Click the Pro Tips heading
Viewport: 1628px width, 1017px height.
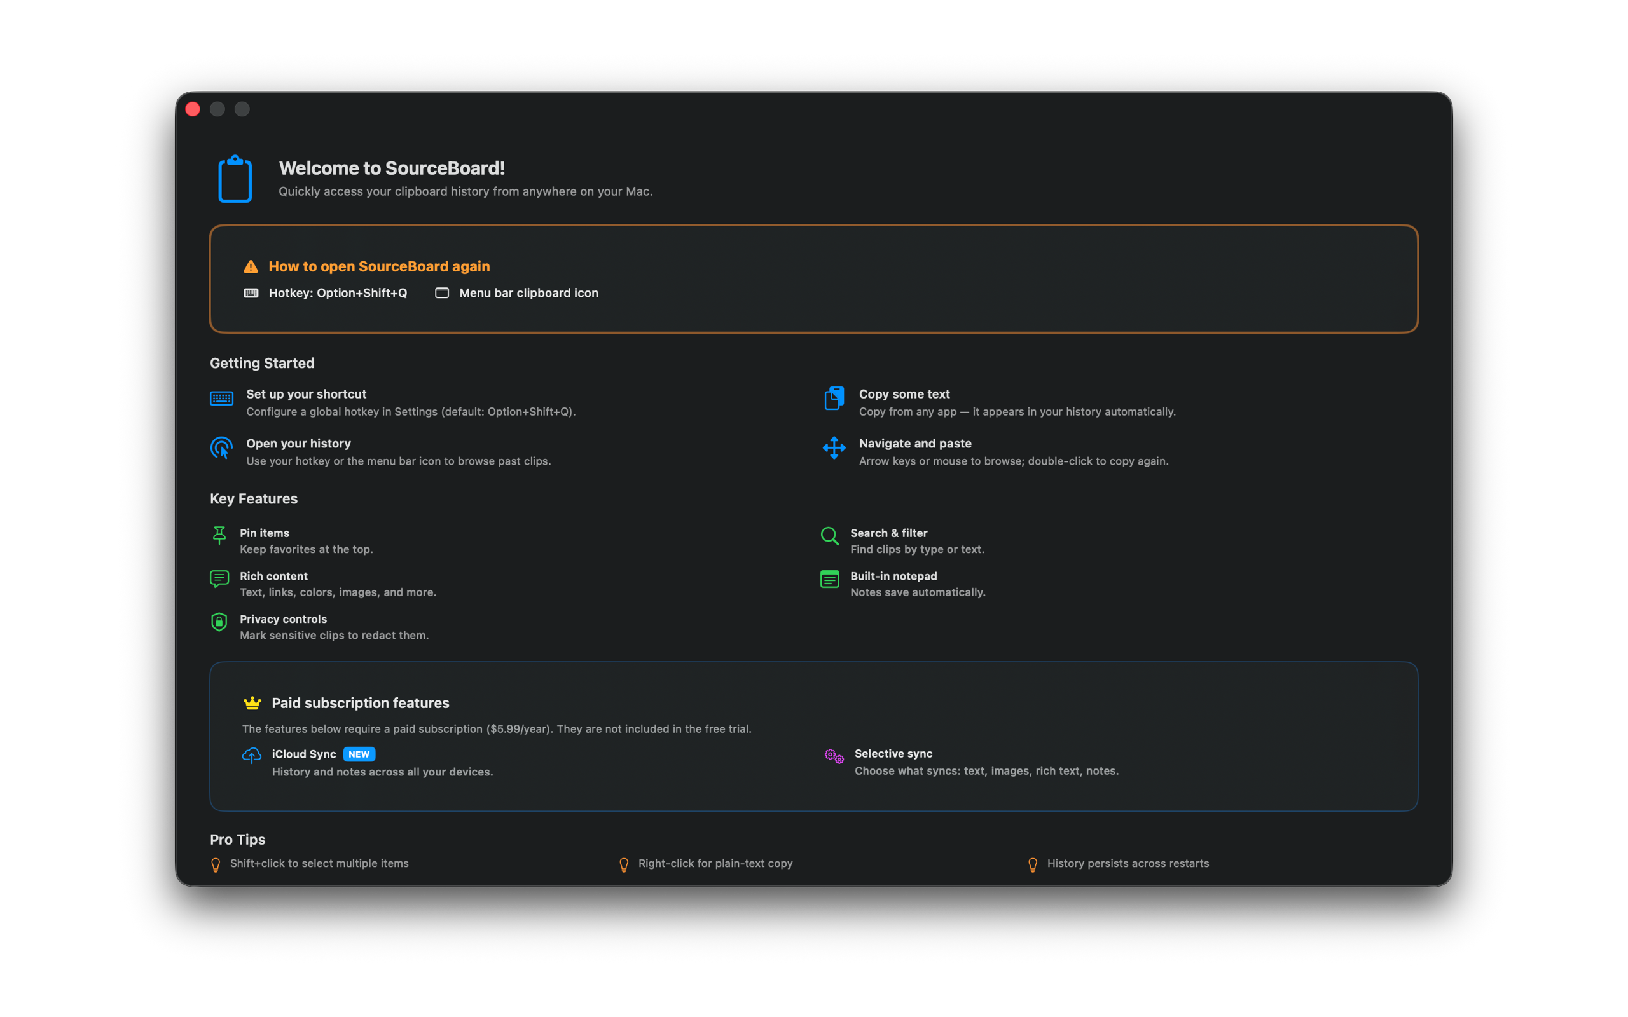click(x=237, y=840)
